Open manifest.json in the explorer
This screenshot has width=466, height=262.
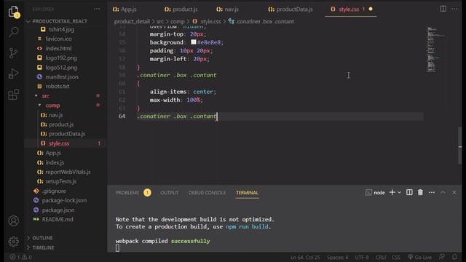tap(62, 76)
